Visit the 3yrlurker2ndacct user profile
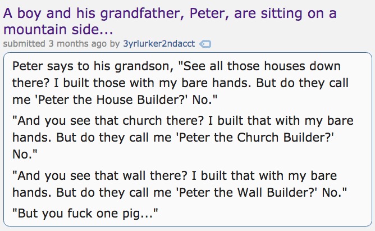The height and width of the screenshot is (231, 375). pyautogui.click(x=159, y=44)
